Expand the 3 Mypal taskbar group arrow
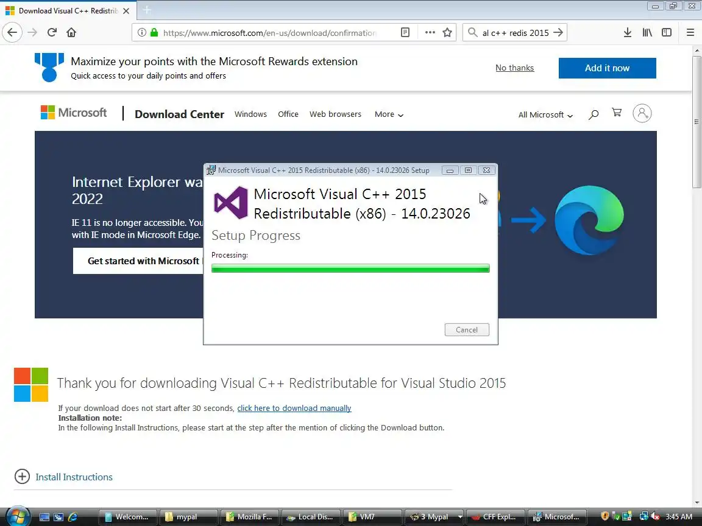 [x=460, y=517]
